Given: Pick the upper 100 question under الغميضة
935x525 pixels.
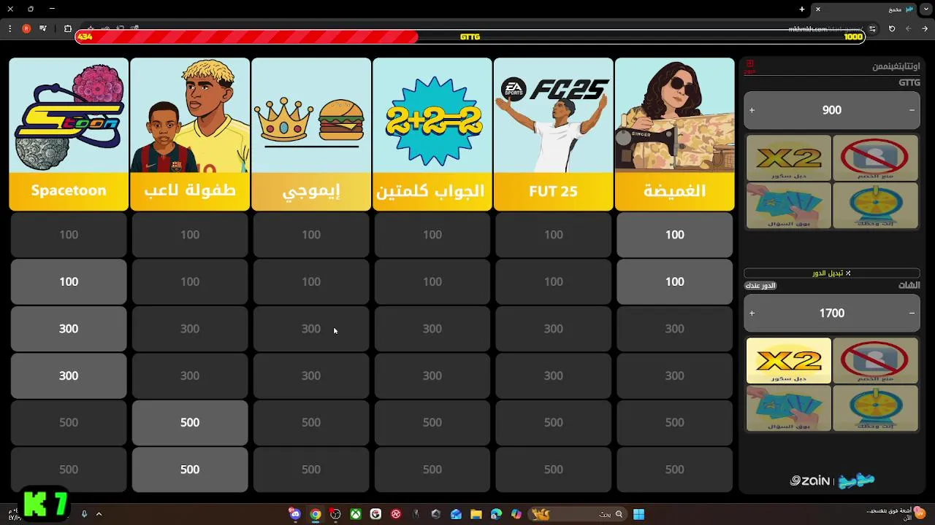Looking at the screenshot, I should click(x=675, y=235).
